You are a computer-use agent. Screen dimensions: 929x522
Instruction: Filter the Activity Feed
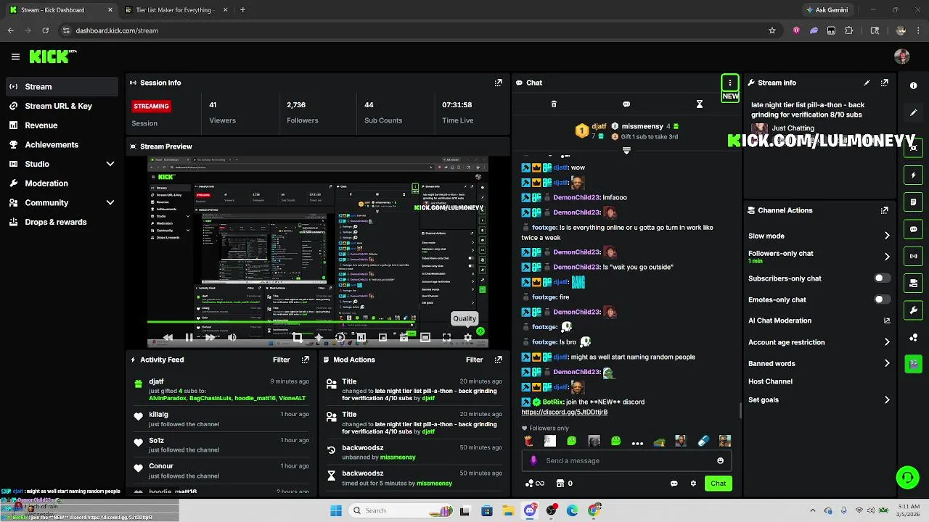[281, 360]
